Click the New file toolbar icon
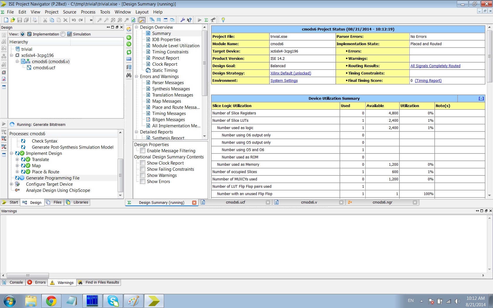 pyautogui.click(x=6, y=20)
